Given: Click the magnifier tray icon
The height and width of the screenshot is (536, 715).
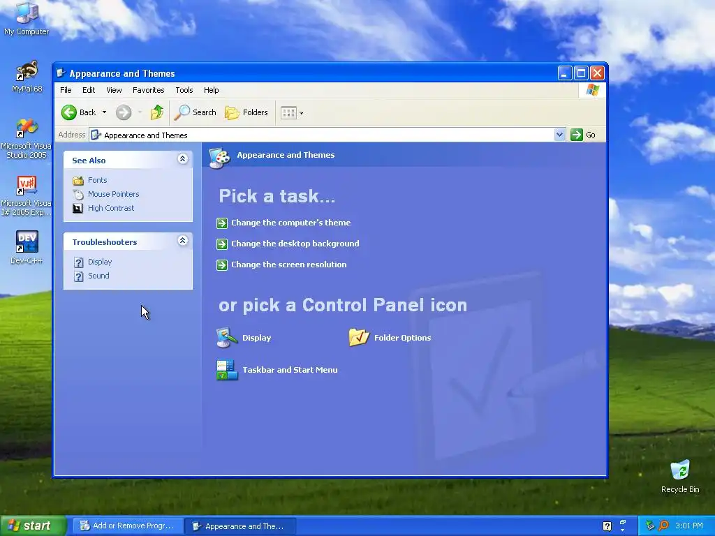Looking at the screenshot, I should pos(663,526).
